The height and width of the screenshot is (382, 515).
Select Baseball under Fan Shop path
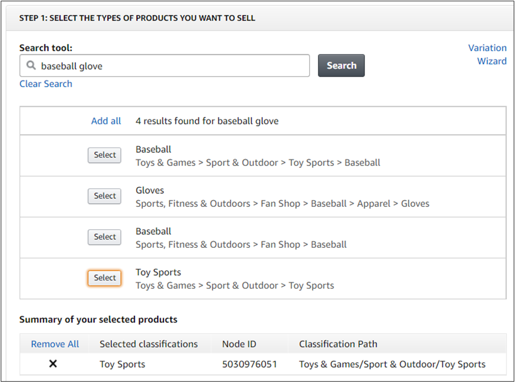pos(105,237)
